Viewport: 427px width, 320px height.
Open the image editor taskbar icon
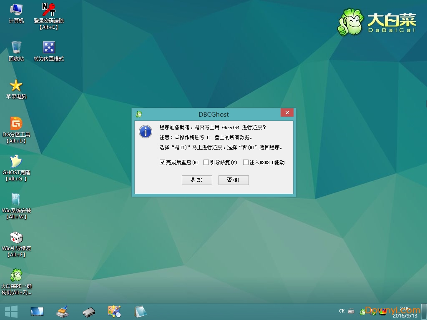coord(114,311)
